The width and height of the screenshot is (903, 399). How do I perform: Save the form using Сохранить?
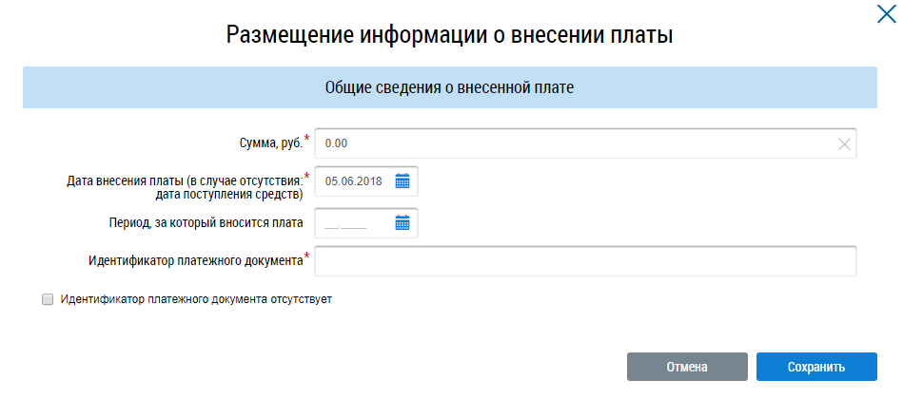tap(816, 367)
